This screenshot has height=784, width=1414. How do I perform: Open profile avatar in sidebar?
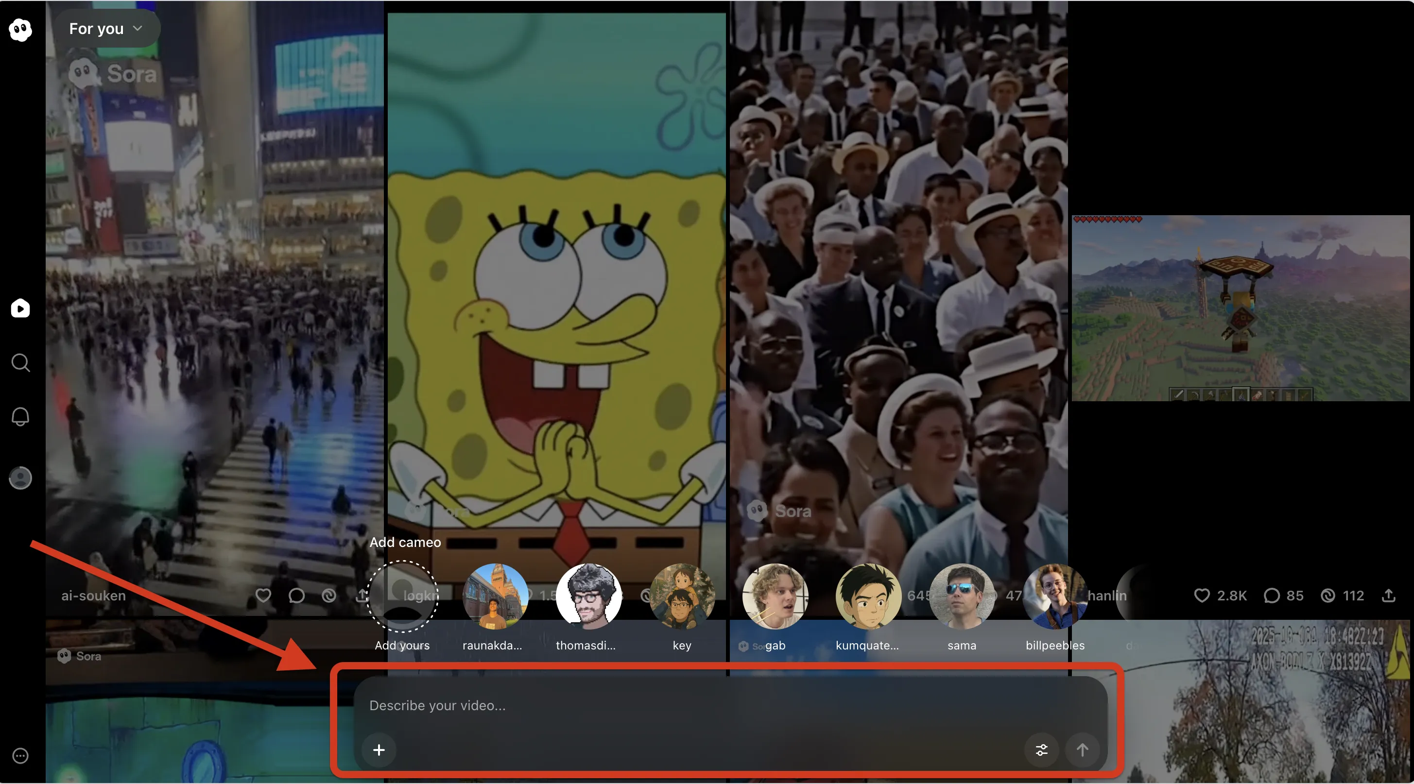[20, 478]
